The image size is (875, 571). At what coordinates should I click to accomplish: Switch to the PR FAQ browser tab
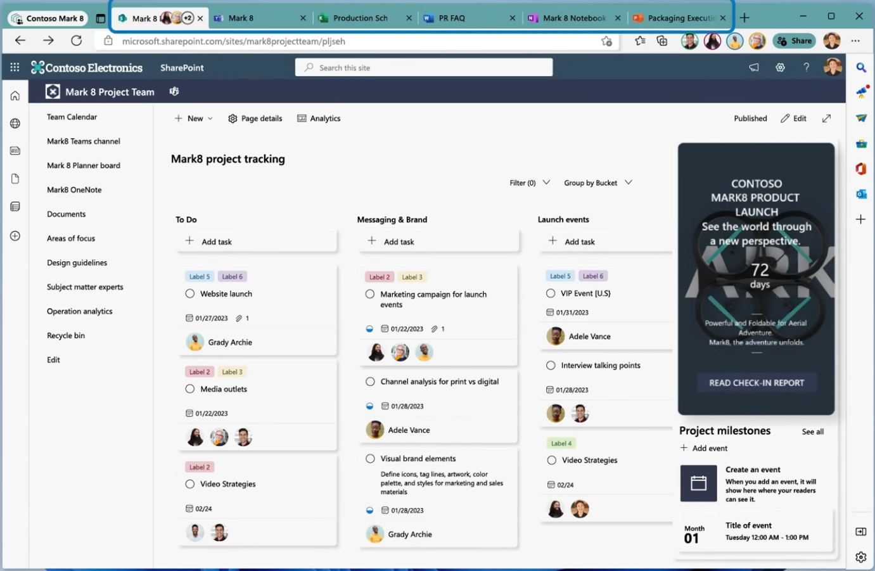coord(452,18)
